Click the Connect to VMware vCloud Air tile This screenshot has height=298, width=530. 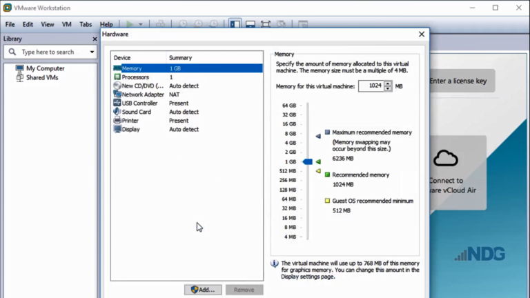click(x=458, y=172)
